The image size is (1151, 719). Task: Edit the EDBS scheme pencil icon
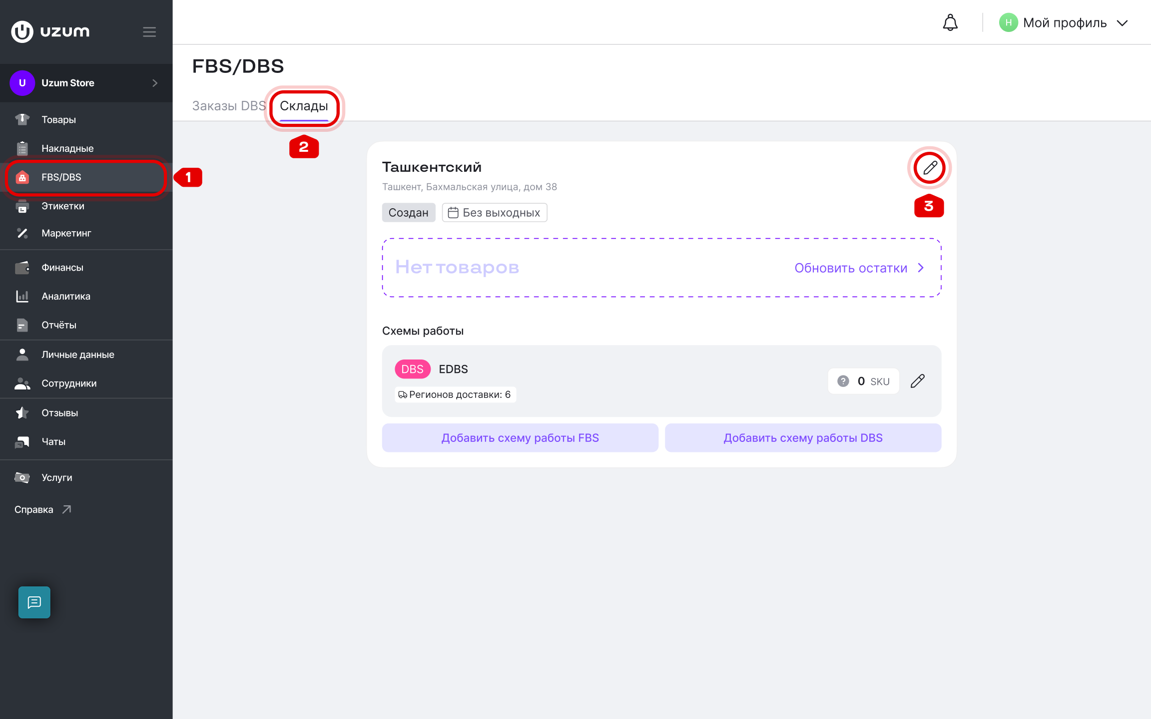(x=918, y=381)
